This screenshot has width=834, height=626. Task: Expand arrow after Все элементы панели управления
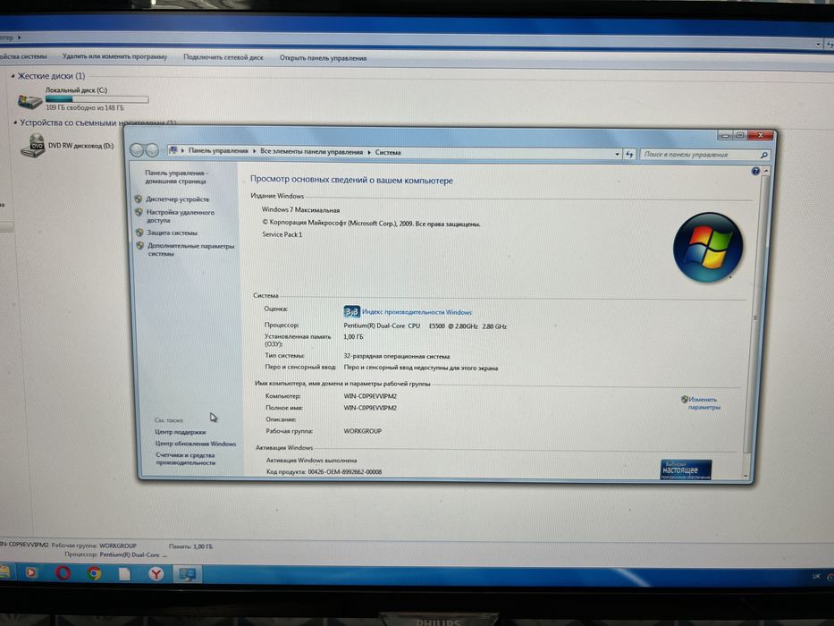point(369,152)
